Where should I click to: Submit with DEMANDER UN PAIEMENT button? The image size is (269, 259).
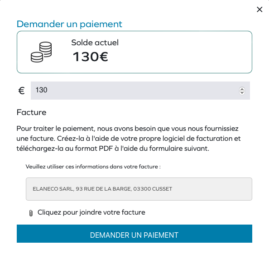pyautogui.click(x=134, y=234)
